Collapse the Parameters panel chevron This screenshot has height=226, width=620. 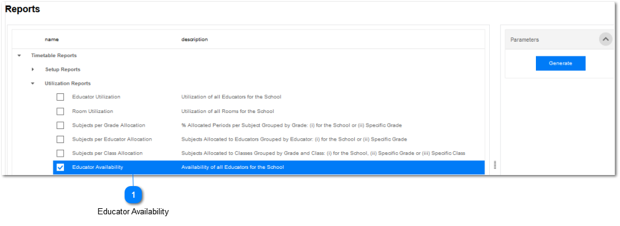(605, 39)
